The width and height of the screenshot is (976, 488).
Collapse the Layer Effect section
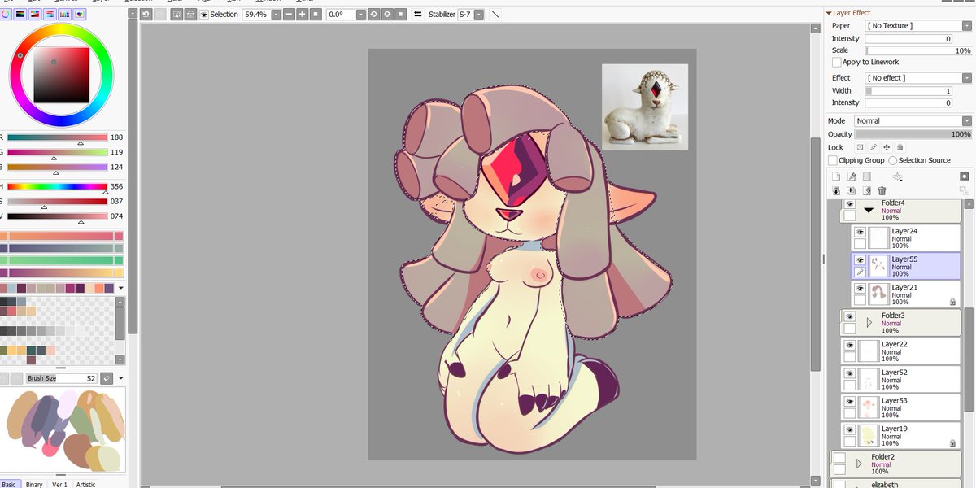(829, 13)
